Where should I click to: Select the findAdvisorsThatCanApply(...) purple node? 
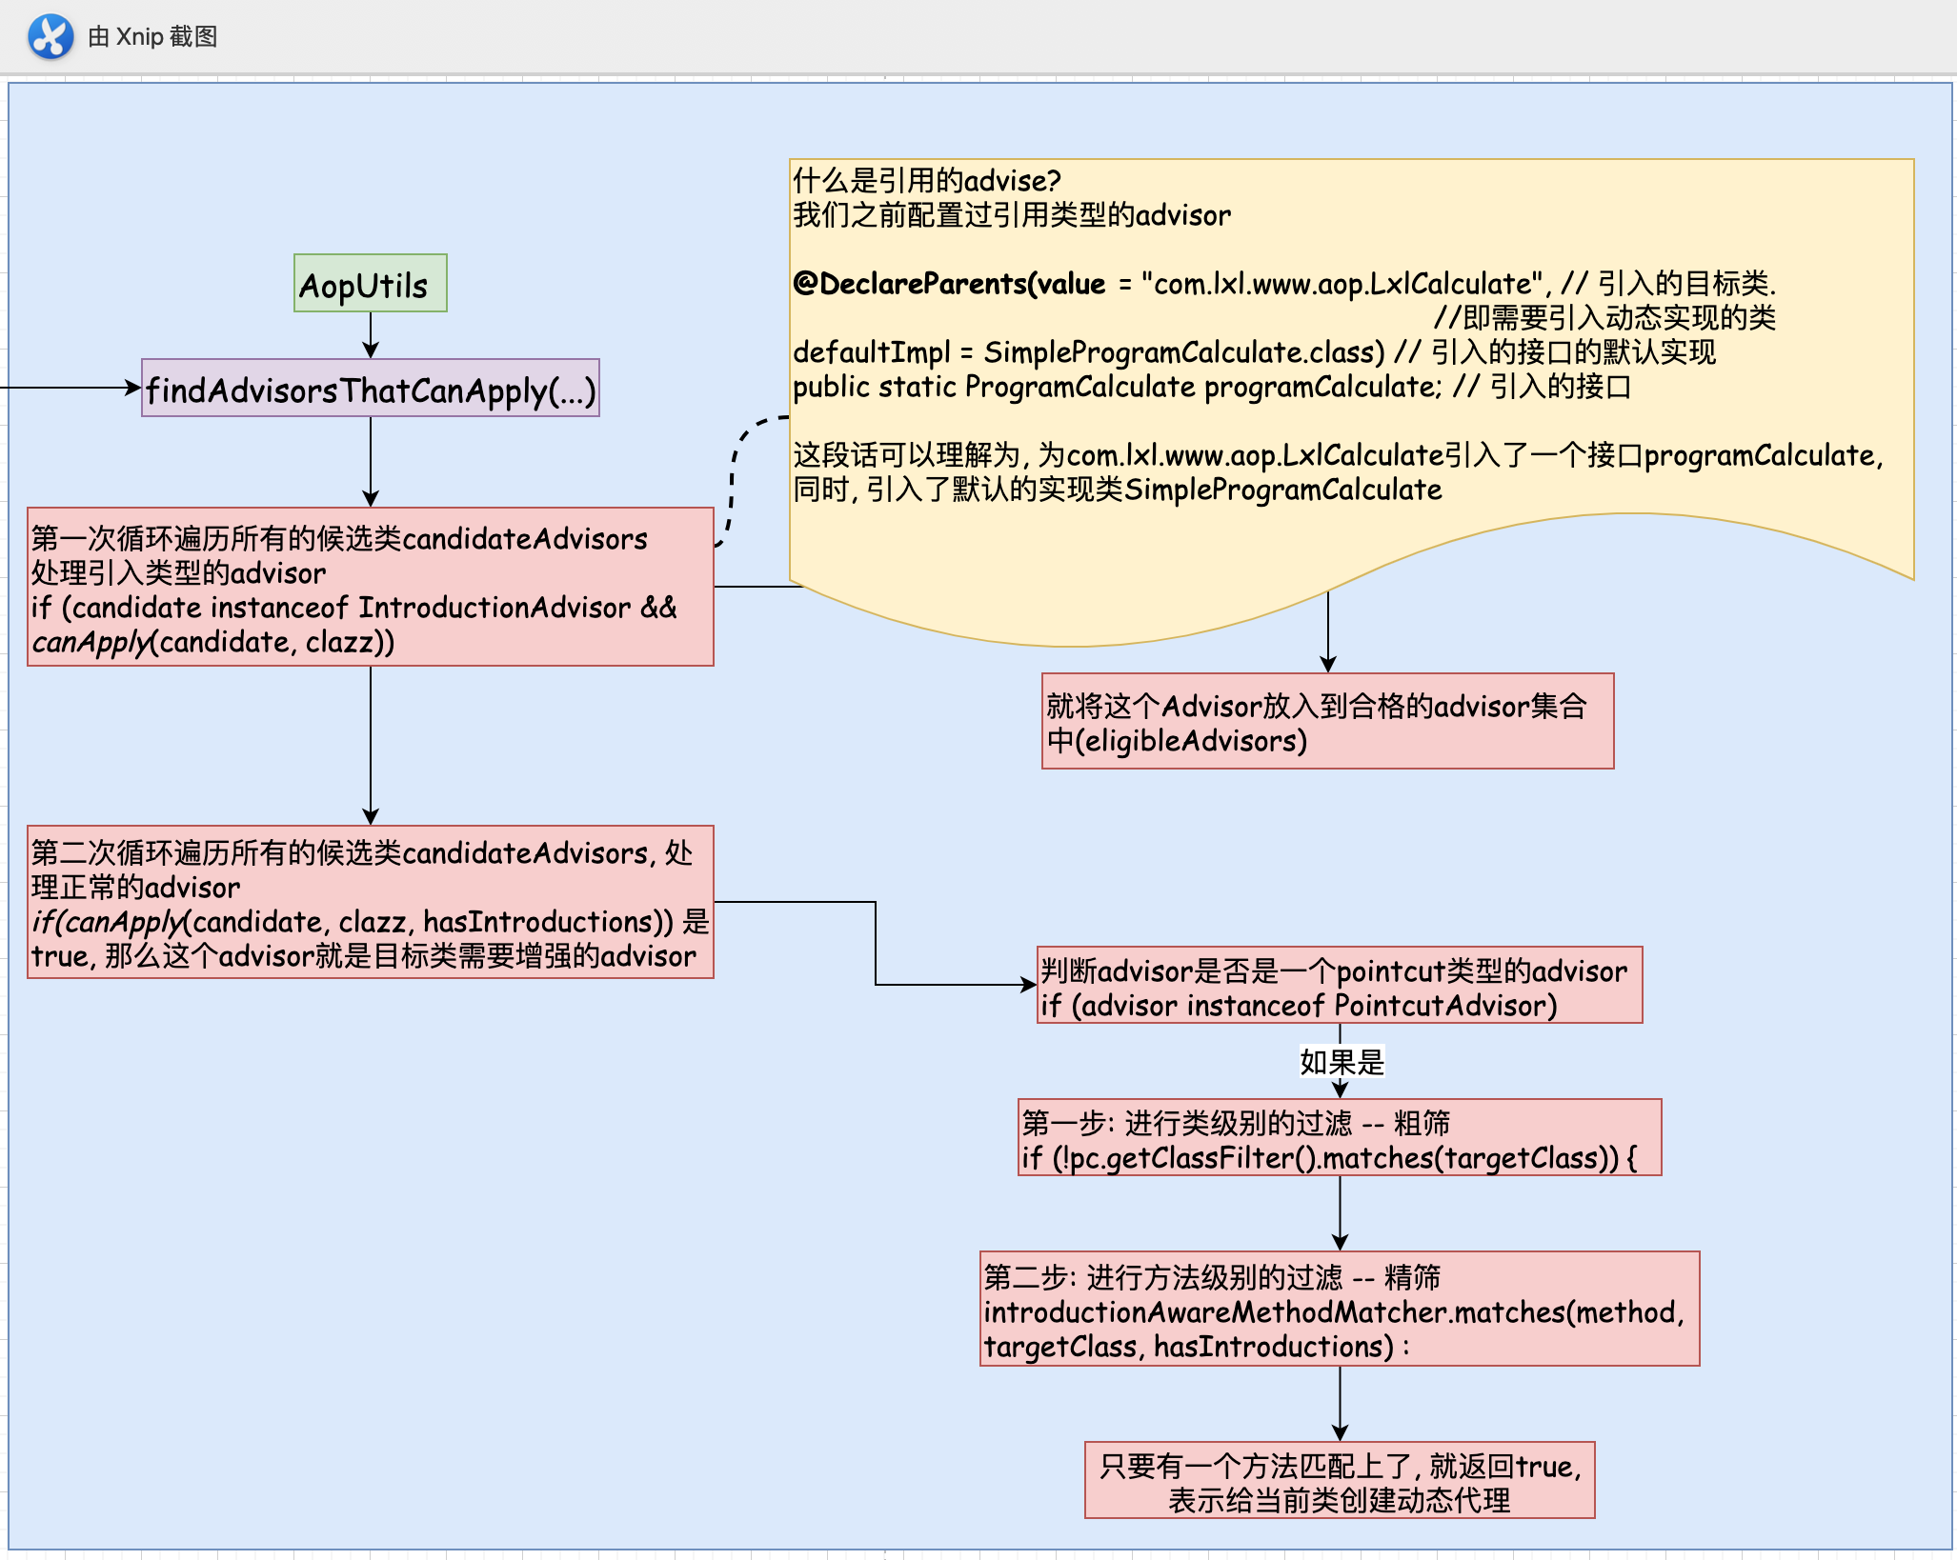point(370,389)
